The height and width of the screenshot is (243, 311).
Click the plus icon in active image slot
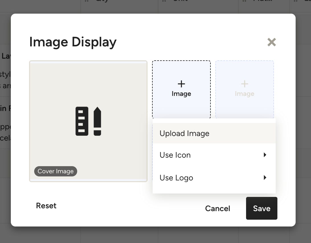181,84
